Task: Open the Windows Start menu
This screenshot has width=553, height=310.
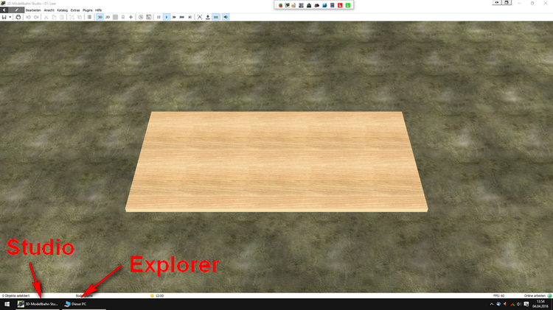Action: tap(7, 304)
